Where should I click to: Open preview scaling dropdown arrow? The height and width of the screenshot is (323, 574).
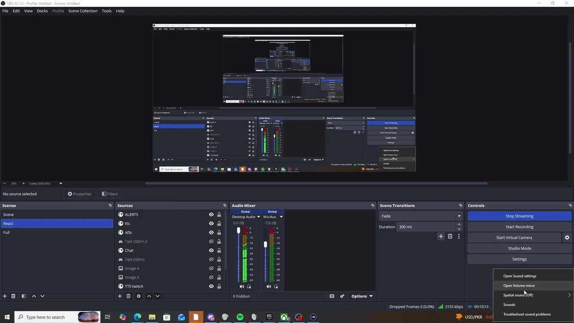tap(61, 183)
